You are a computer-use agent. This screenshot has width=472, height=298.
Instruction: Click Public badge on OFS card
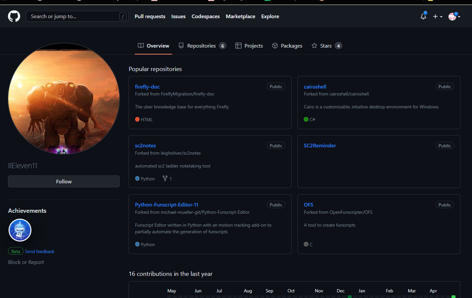[445, 205]
